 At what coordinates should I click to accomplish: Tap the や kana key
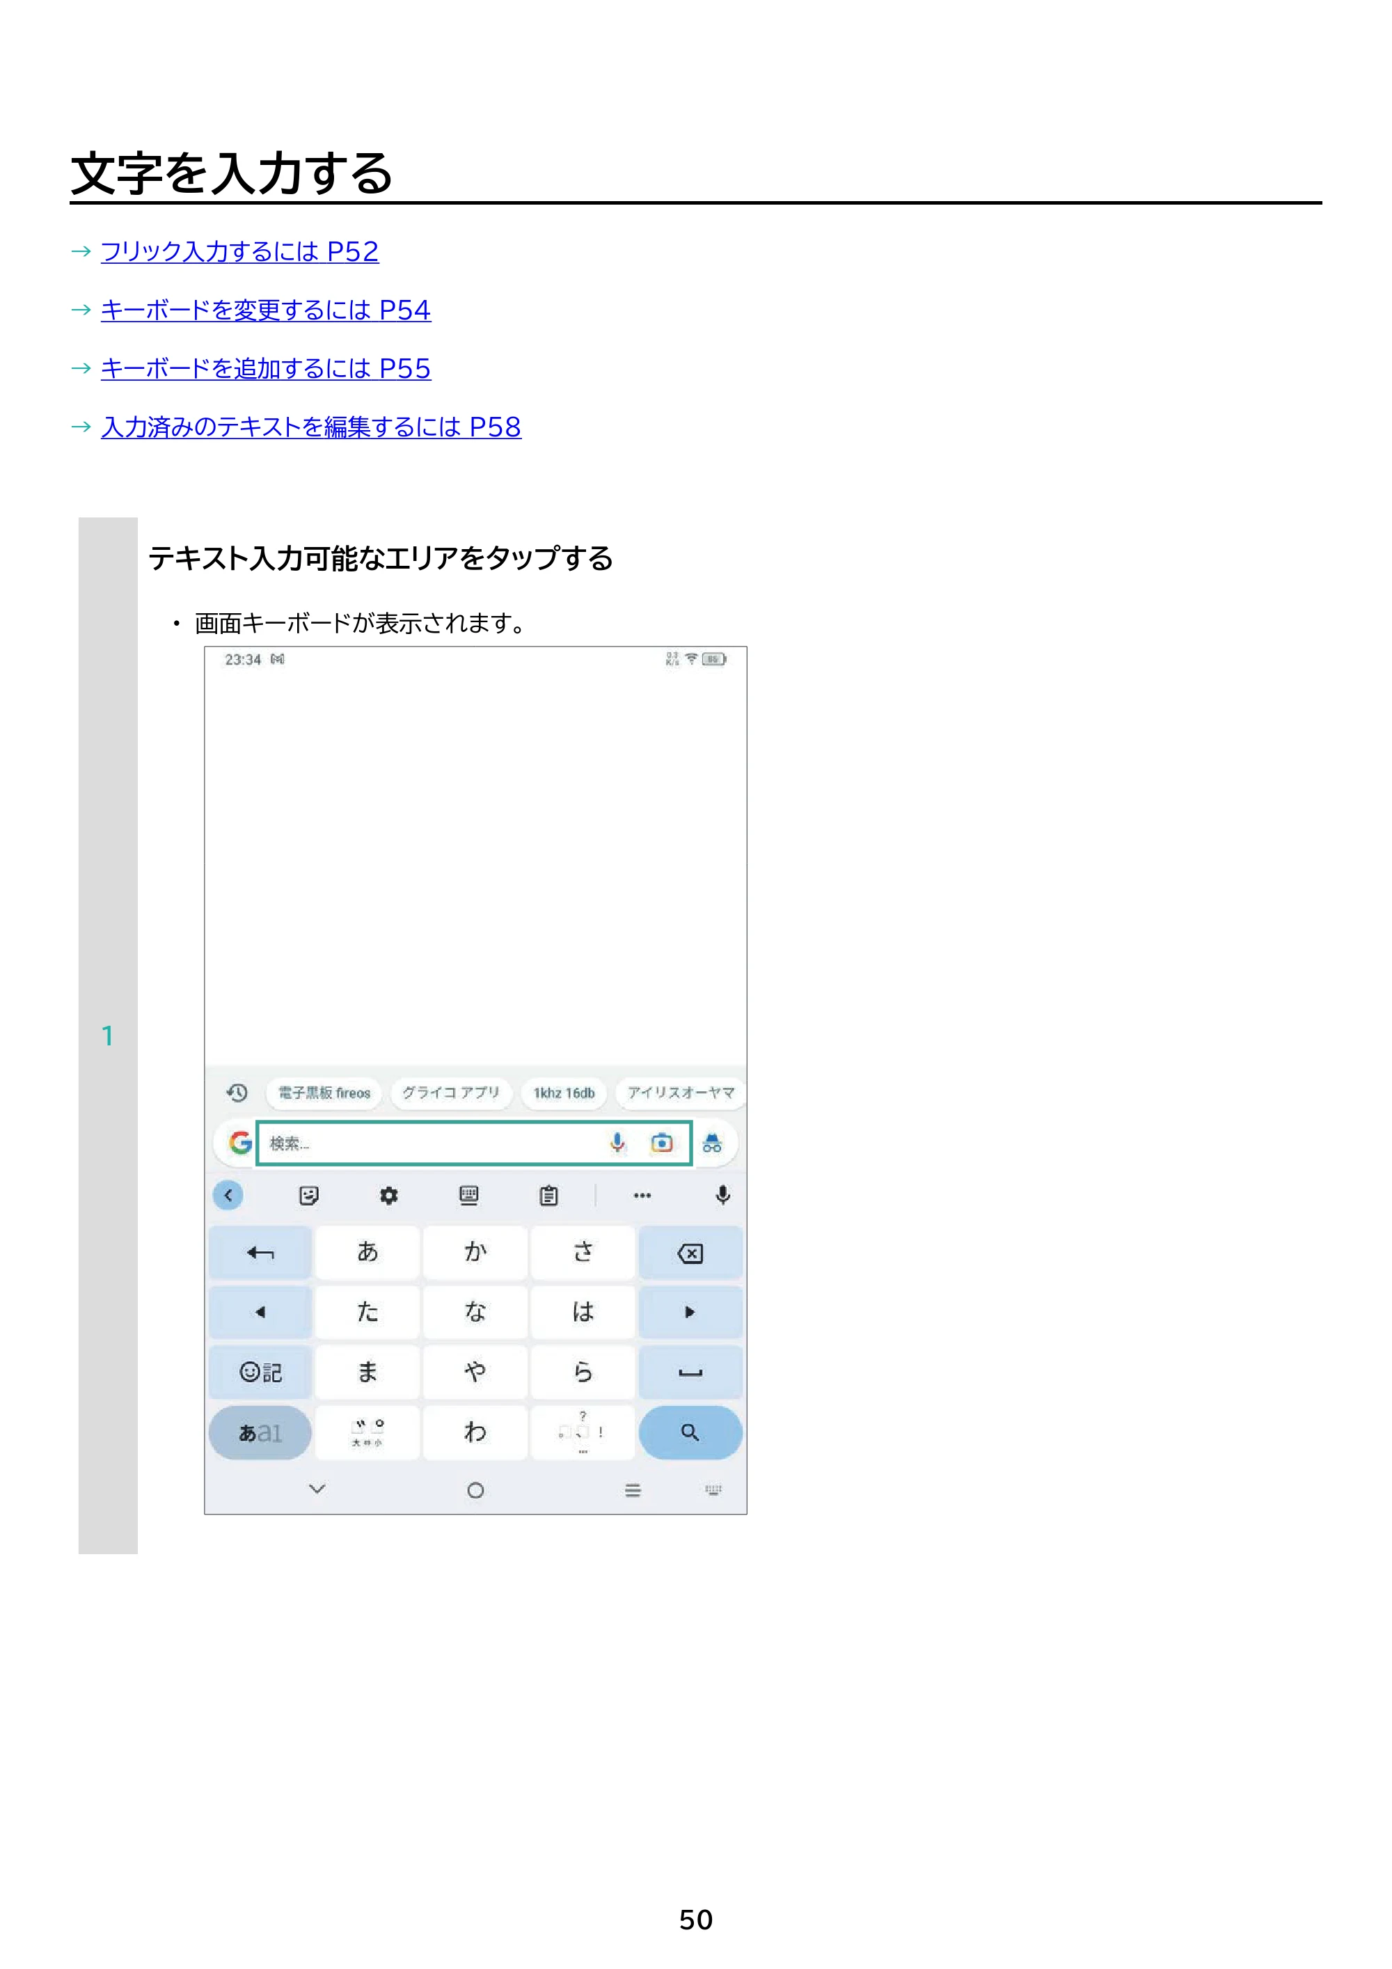point(475,1372)
